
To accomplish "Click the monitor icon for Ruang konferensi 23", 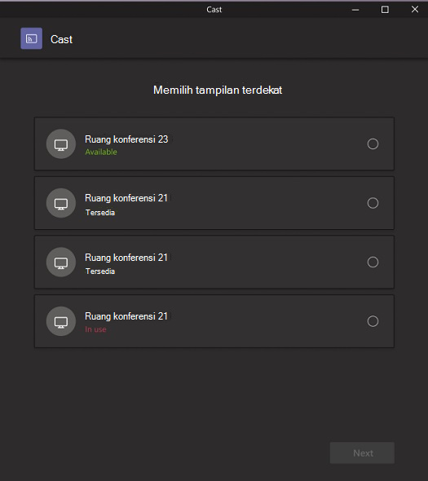I will [61, 143].
